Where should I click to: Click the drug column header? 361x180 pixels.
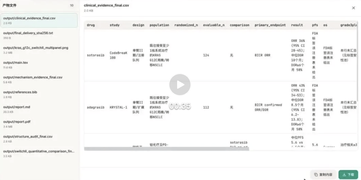coord(91,25)
